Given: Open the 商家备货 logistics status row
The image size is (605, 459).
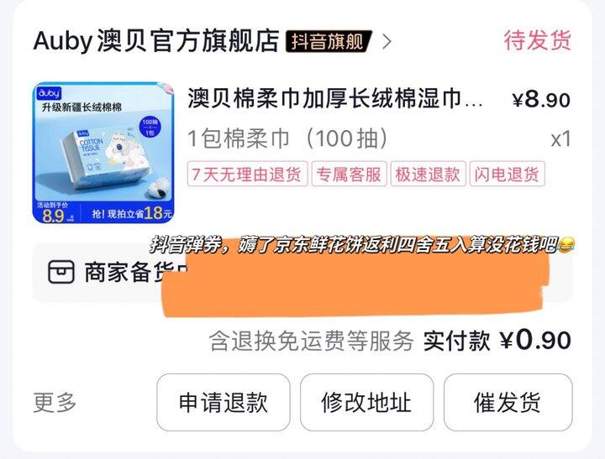Looking at the screenshot, I should 302,273.
